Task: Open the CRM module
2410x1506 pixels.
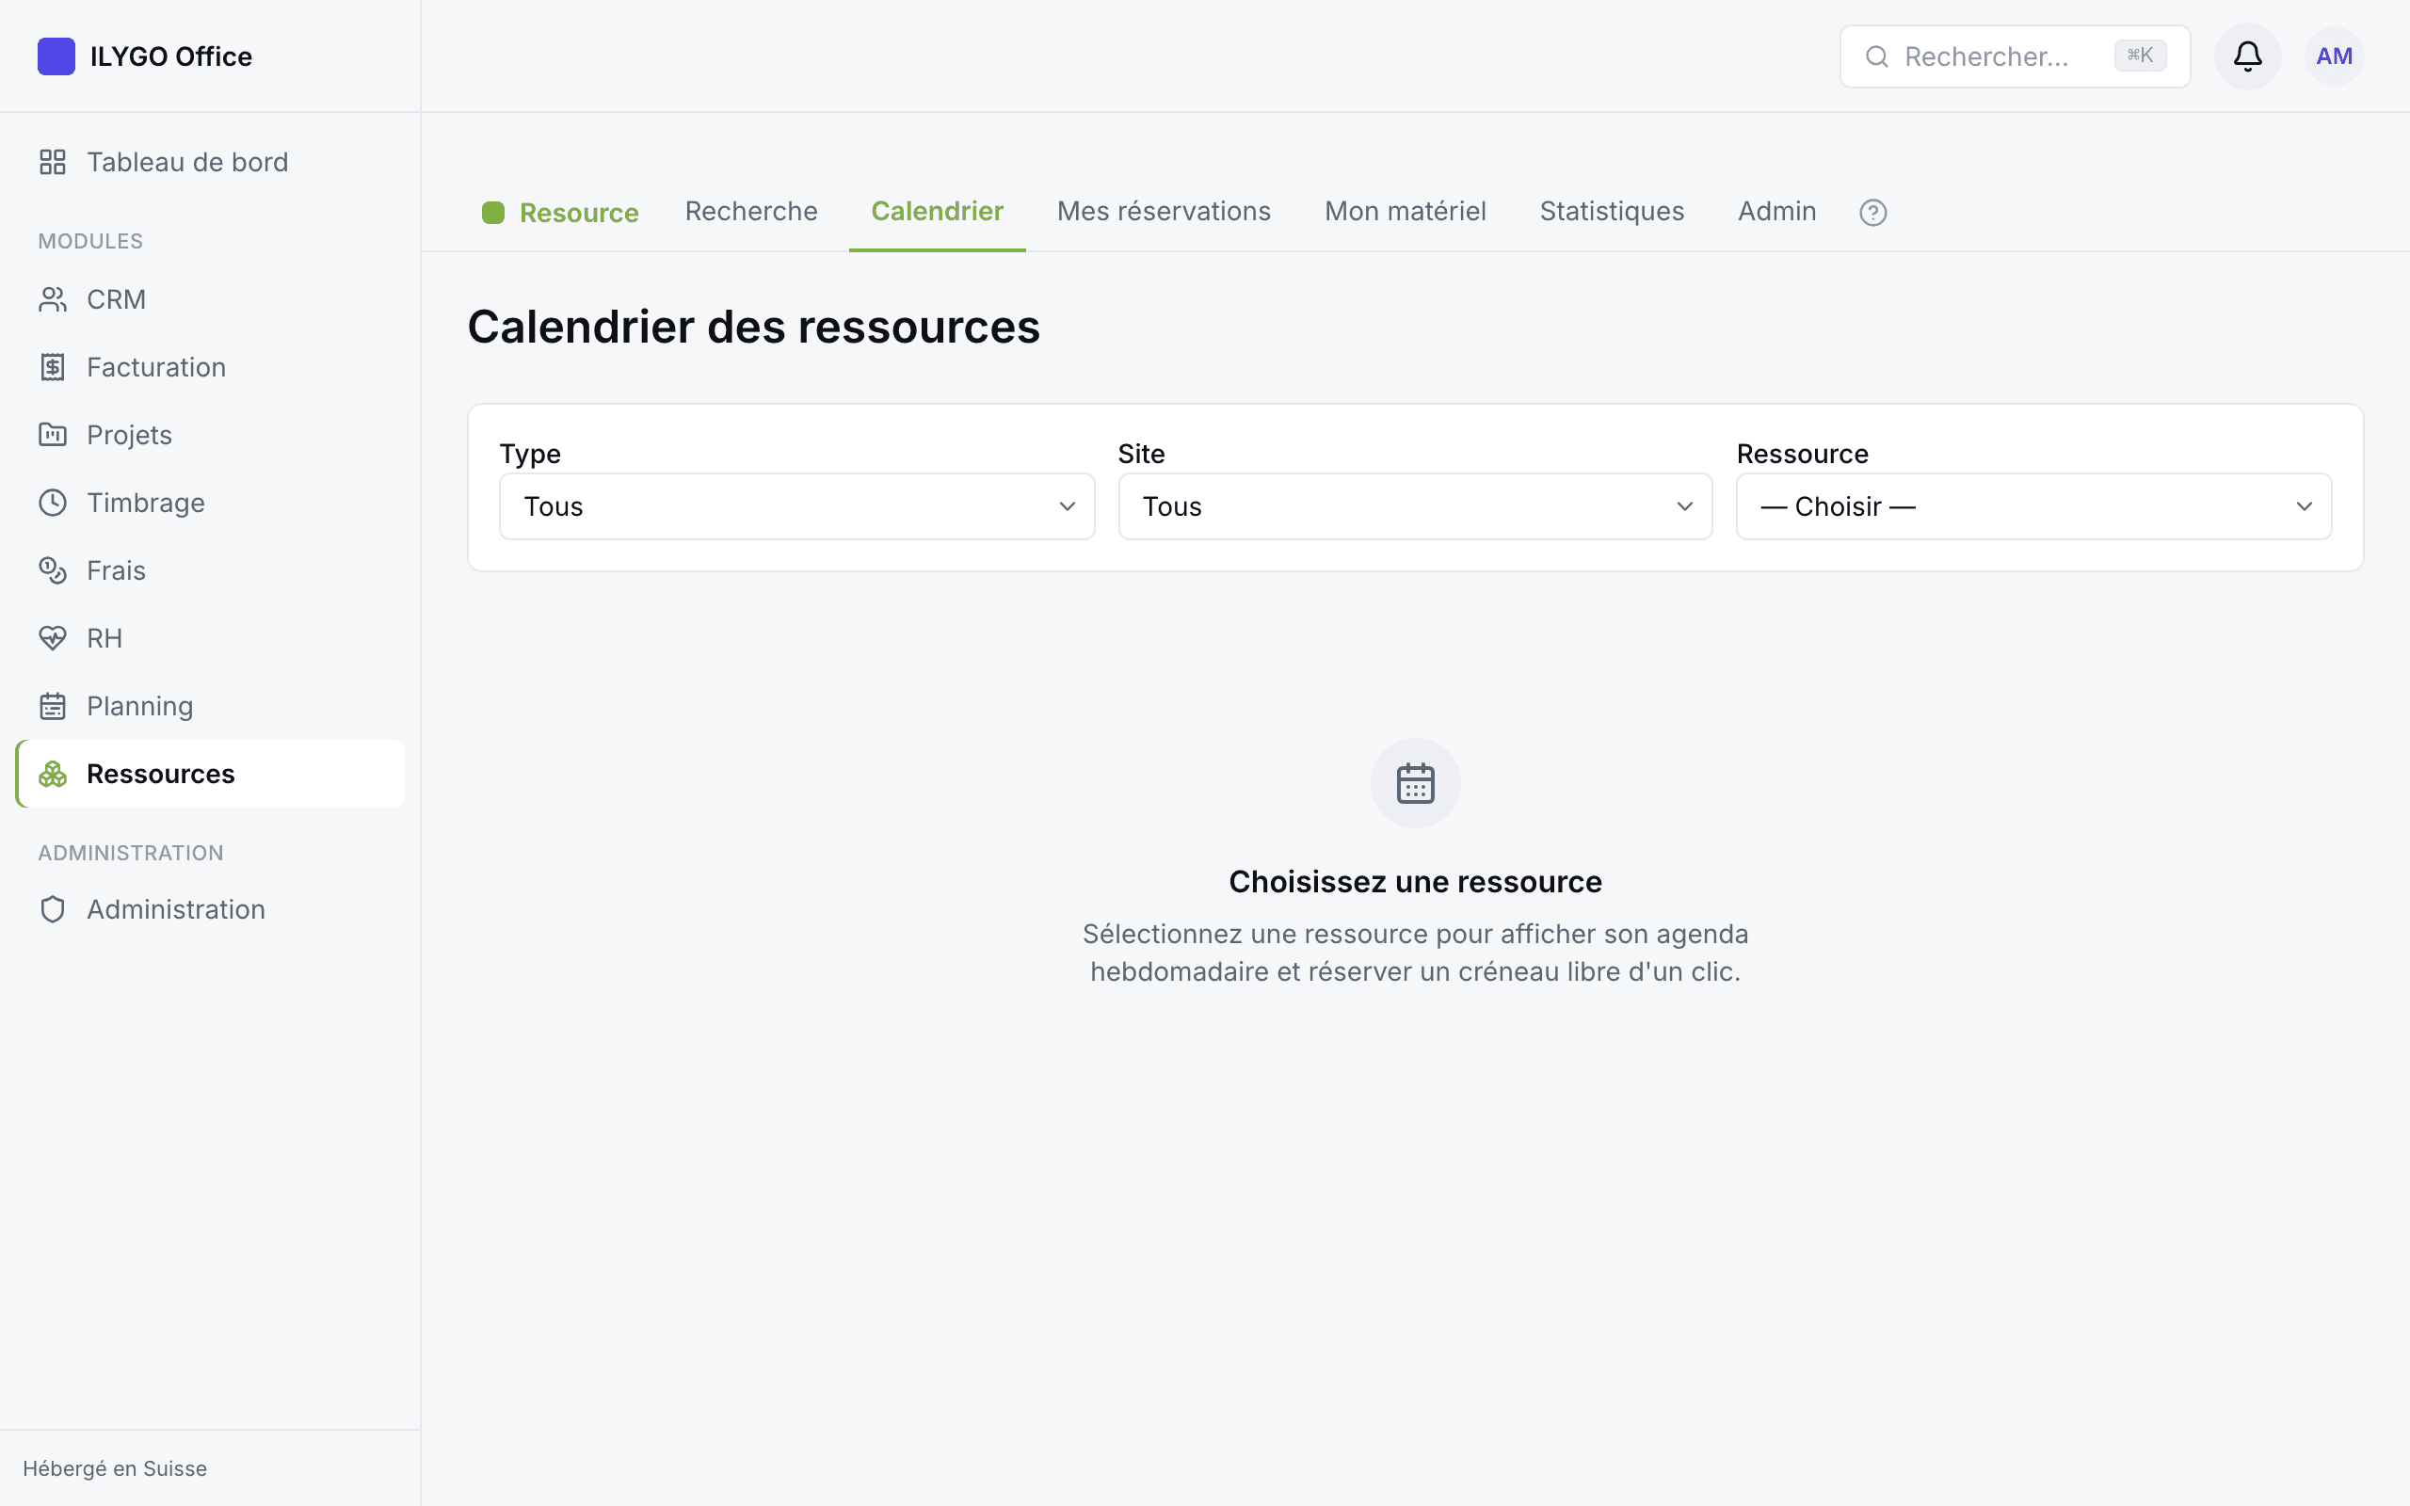Action: (x=210, y=300)
